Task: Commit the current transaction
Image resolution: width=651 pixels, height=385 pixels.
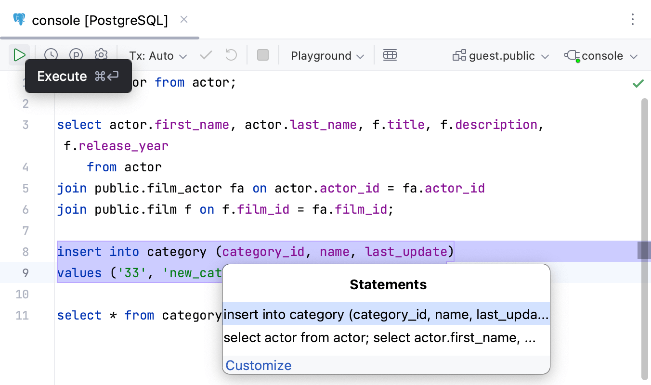Action: click(206, 55)
